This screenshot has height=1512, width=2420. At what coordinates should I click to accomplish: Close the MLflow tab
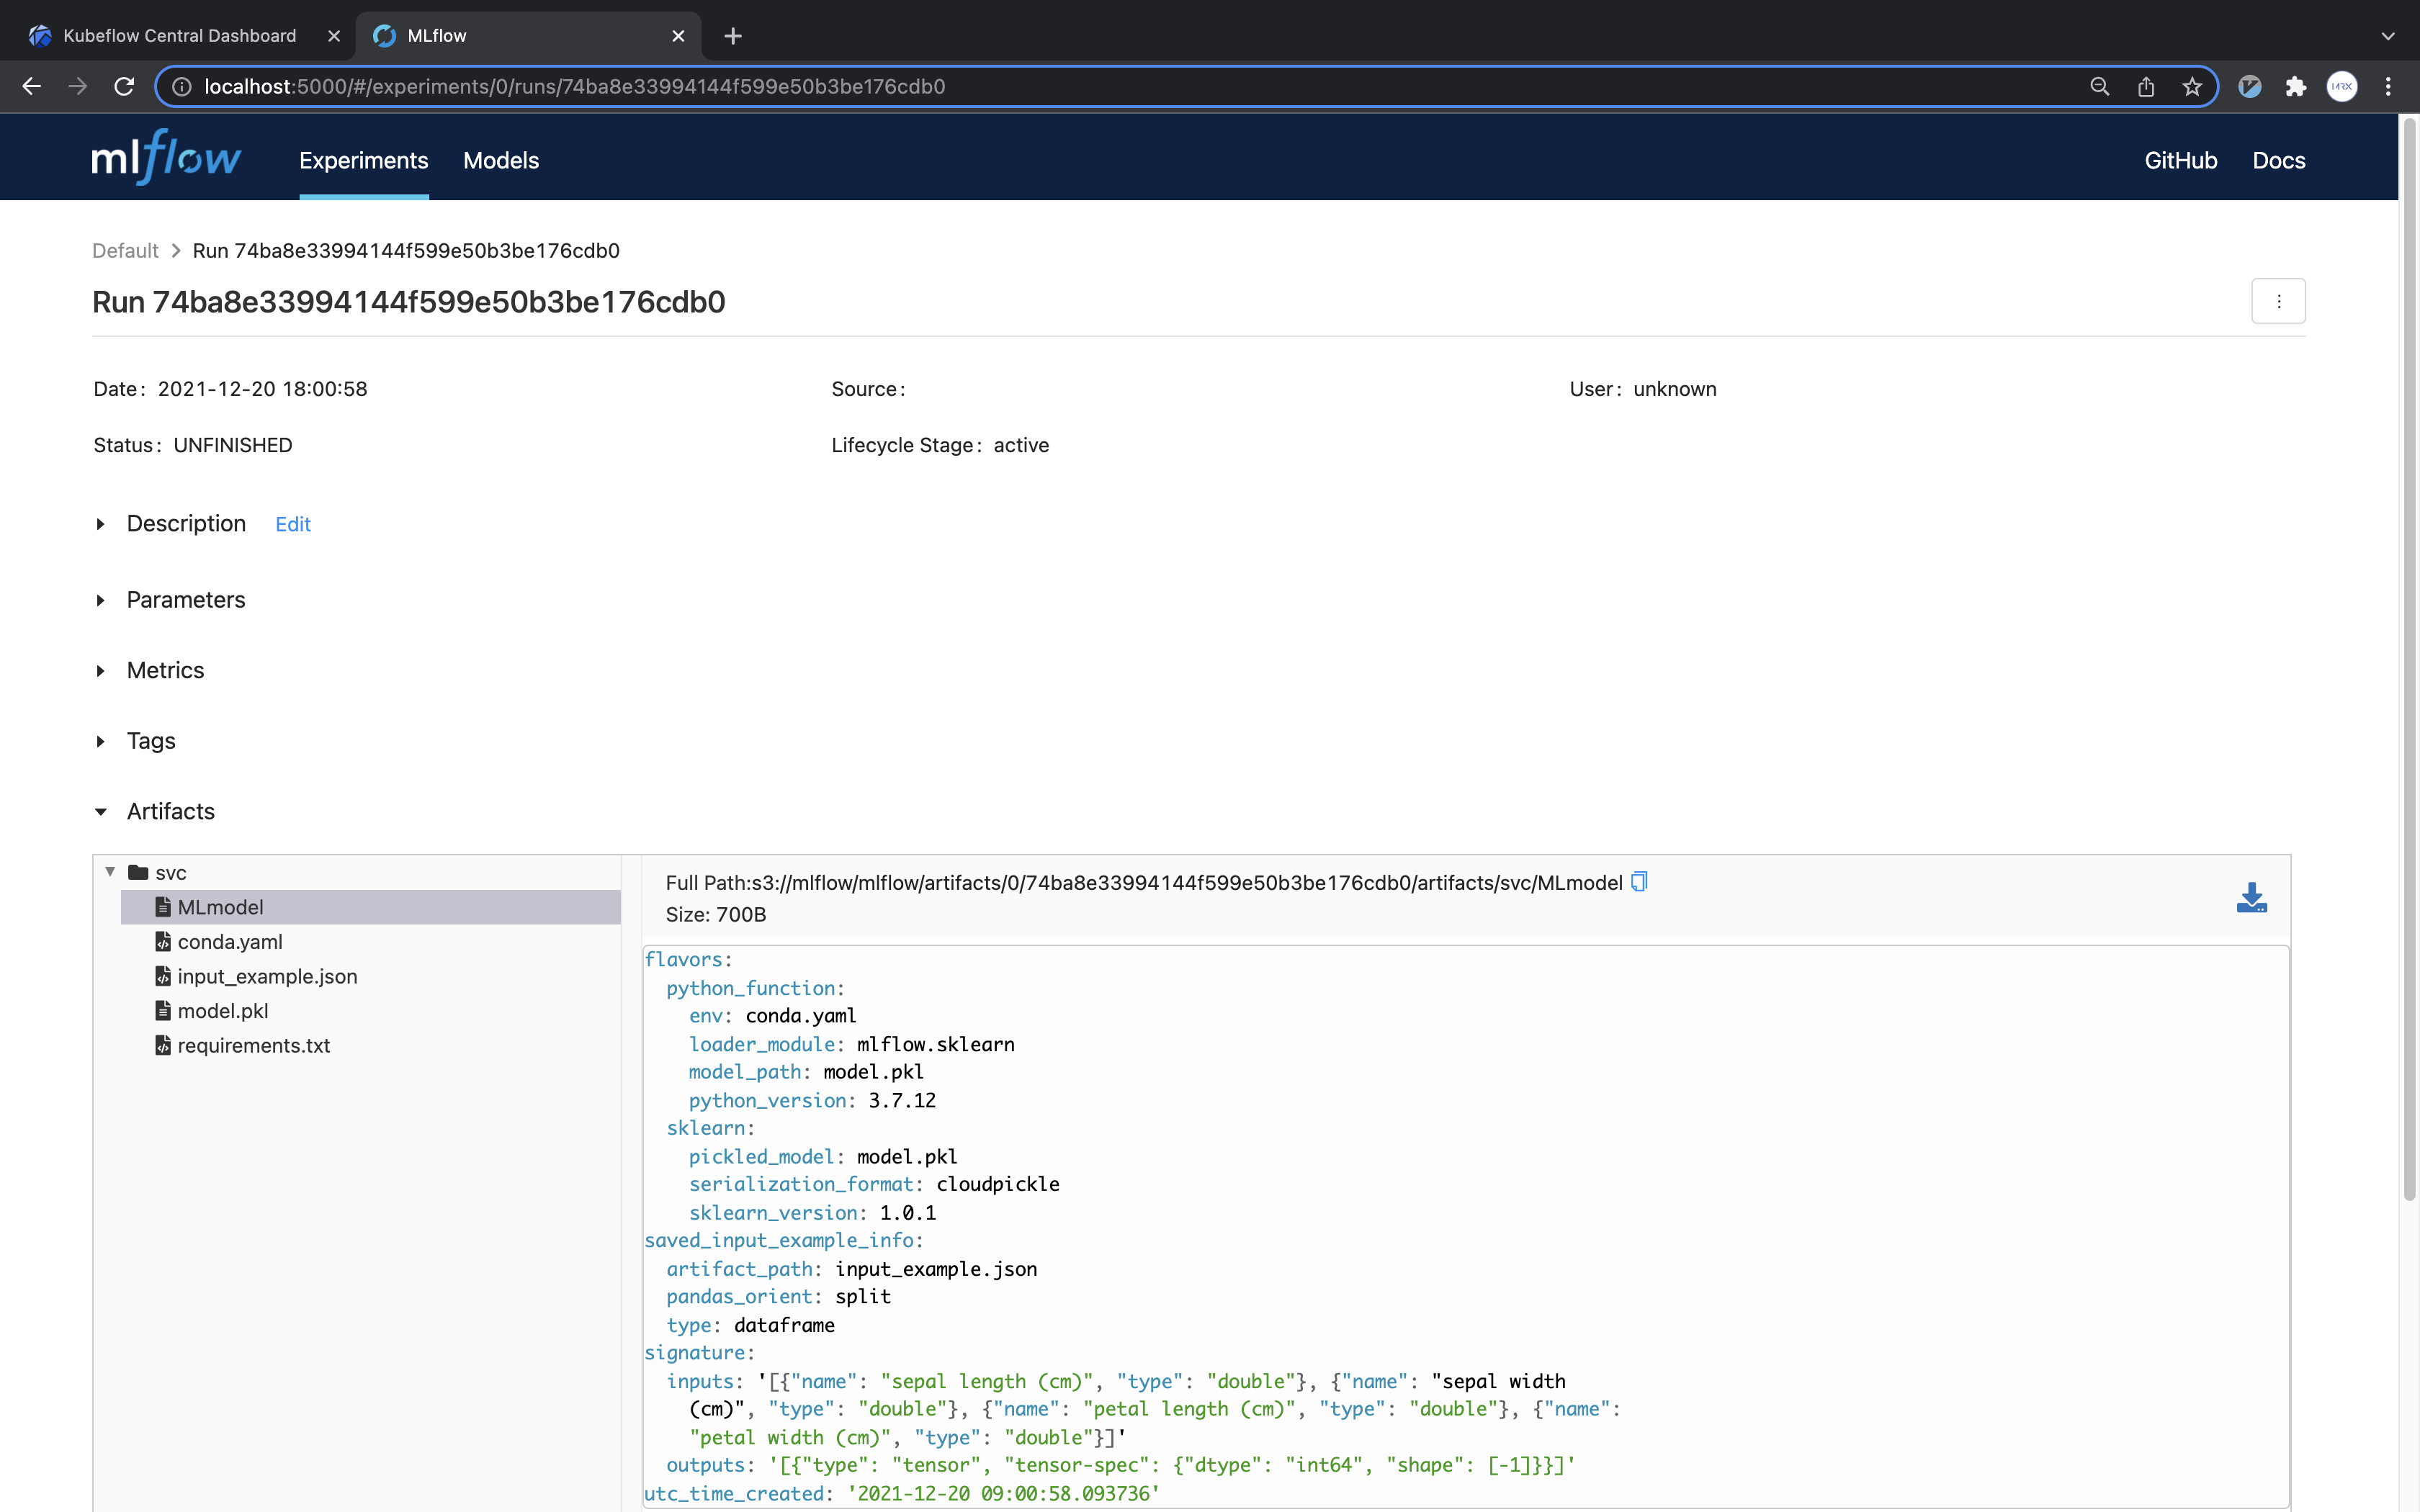pyautogui.click(x=678, y=36)
